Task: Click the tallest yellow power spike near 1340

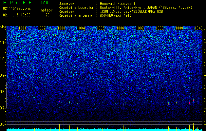Action: [x=193, y=126]
